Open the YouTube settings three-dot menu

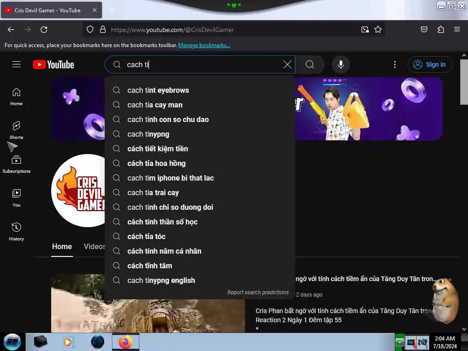point(394,64)
